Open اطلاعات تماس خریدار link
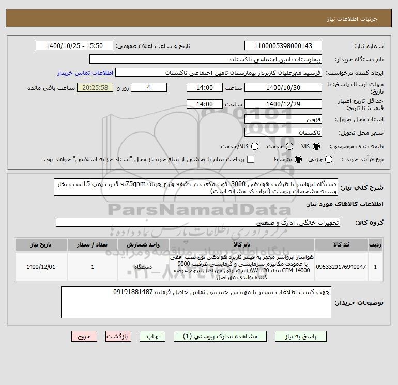 click(x=85, y=73)
